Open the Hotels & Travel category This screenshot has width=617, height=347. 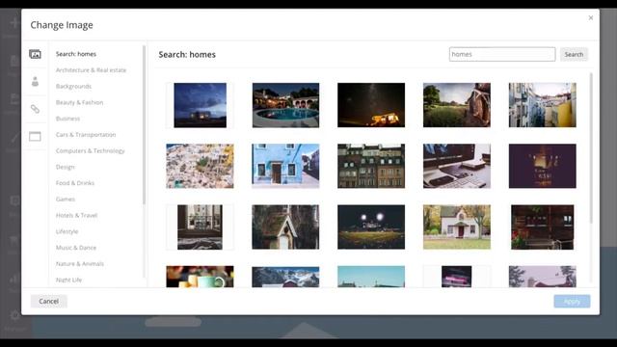coord(76,215)
